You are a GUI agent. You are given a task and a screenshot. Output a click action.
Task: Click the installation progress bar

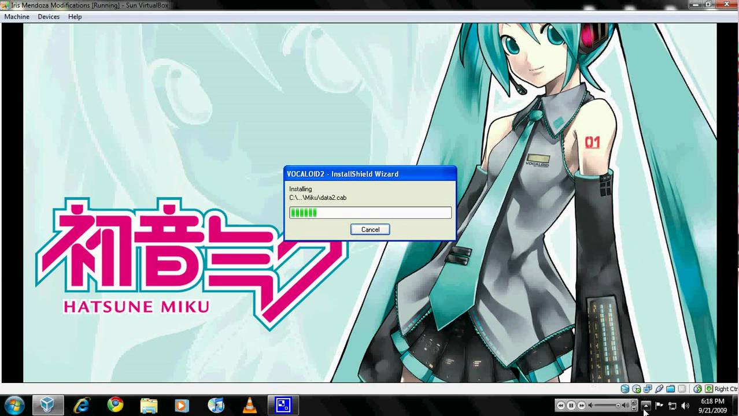coord(370,213)
